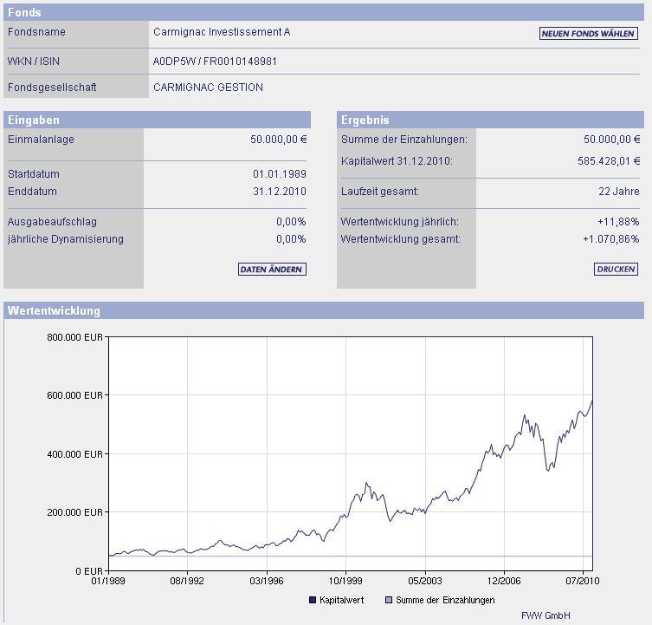Click the Summe der Einzahlungen legend swatch

[x=389, y=600]
